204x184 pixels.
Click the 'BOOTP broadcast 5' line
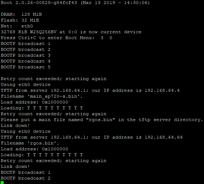click(x=26, y=67)
